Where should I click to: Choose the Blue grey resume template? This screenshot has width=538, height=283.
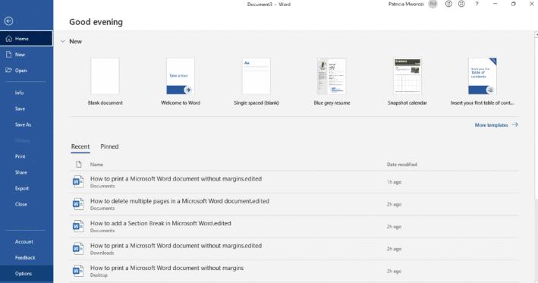332,76
